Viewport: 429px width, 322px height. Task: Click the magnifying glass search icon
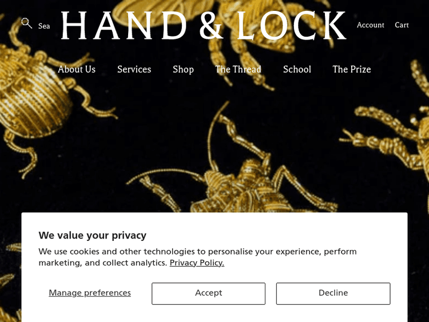tap(26, 23)
